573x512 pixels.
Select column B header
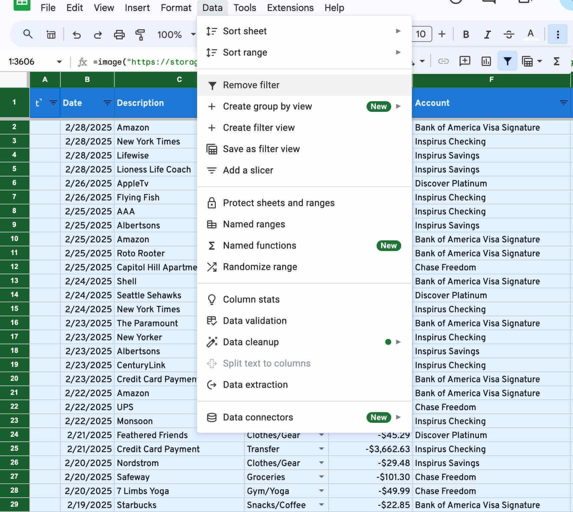87,80
